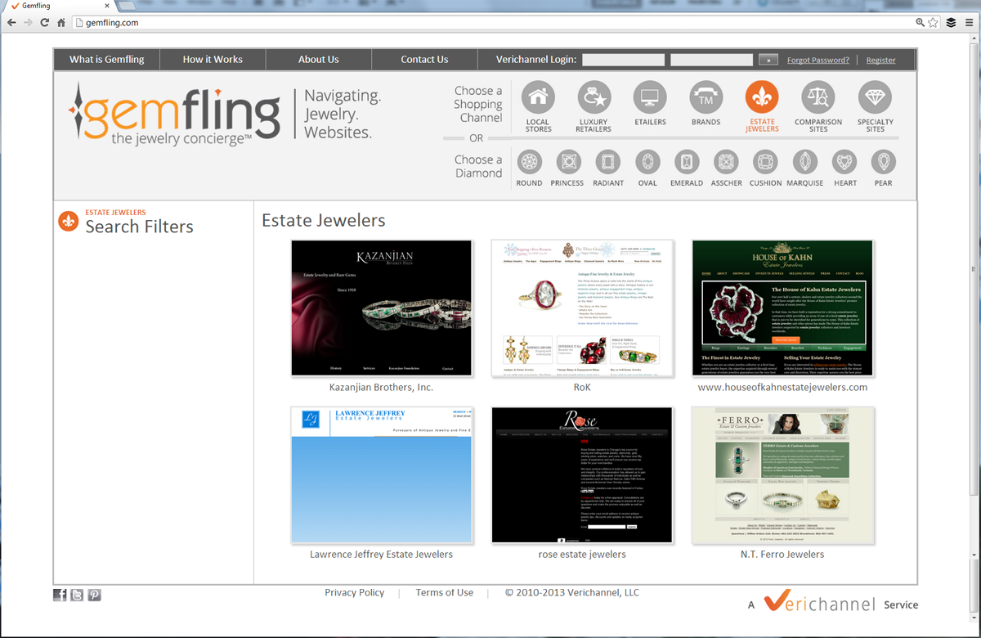Click the Estate Jewelers fleur-de-lis icon
Image resolution: width=981 pixels, height=638 pixels.
pyautogui.click(x=762, y=97)
